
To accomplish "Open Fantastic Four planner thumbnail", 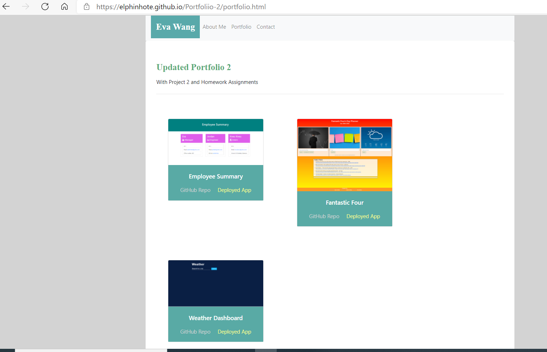I will coord(345,155).
